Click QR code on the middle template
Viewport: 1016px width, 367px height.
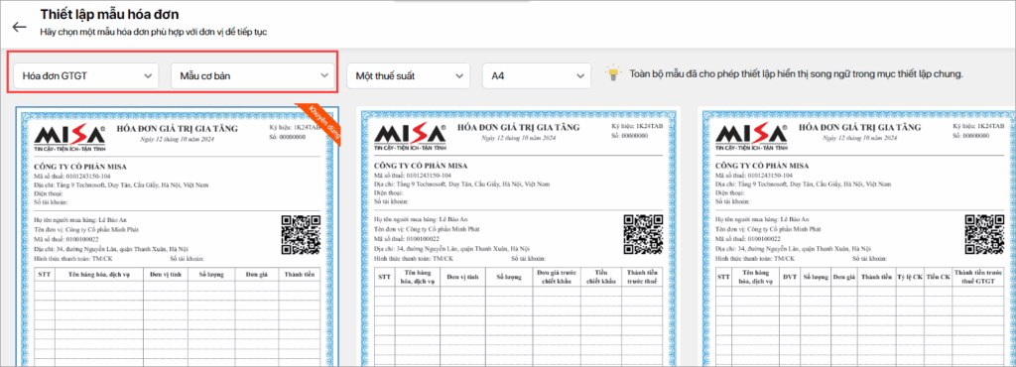click(643, 235)
